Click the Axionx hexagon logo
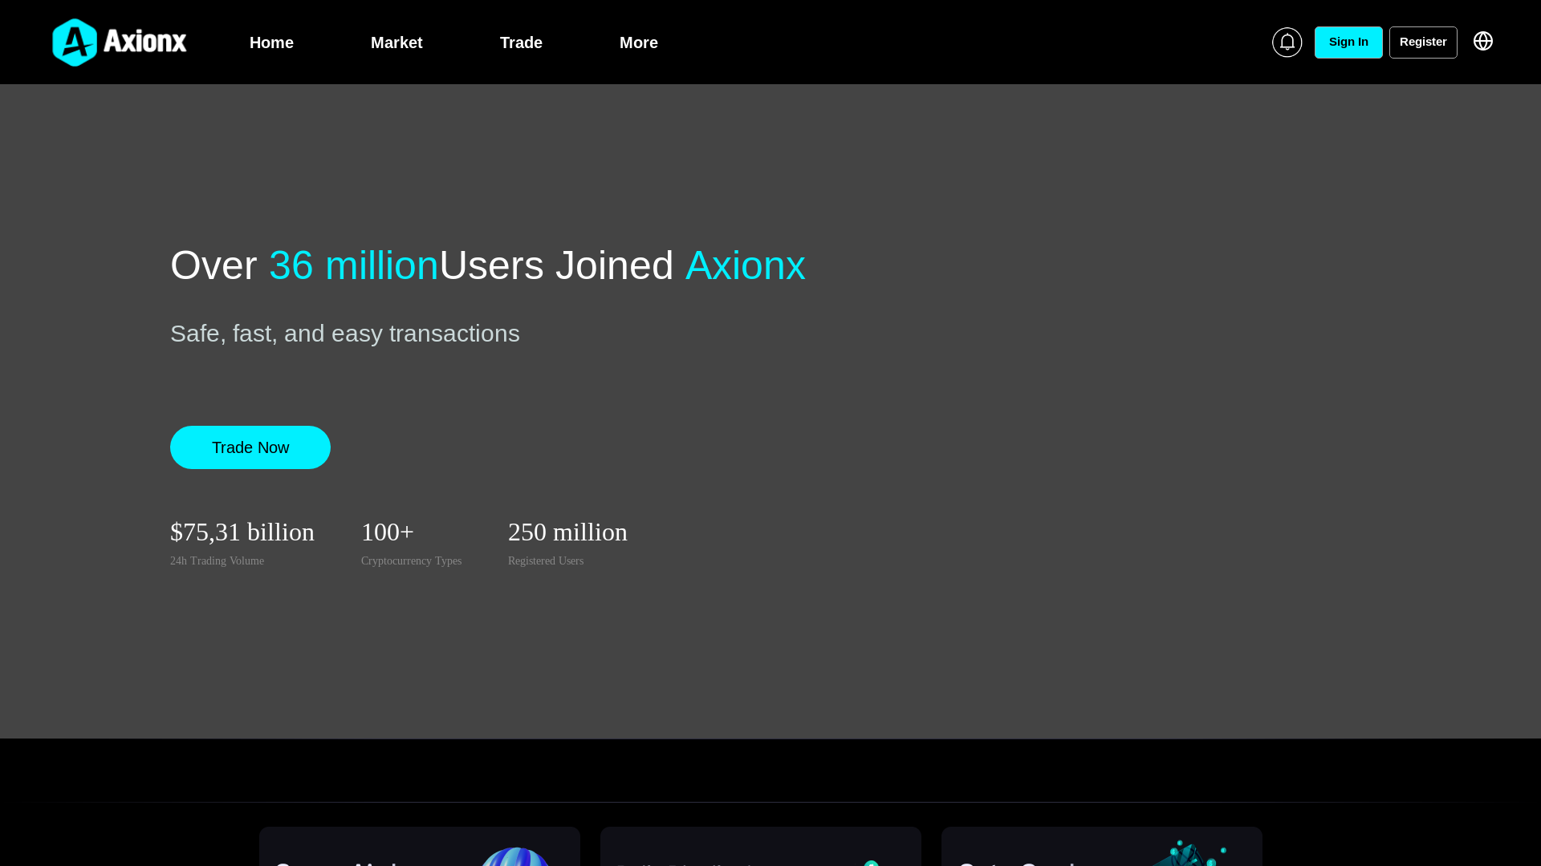 click(75, 42)
